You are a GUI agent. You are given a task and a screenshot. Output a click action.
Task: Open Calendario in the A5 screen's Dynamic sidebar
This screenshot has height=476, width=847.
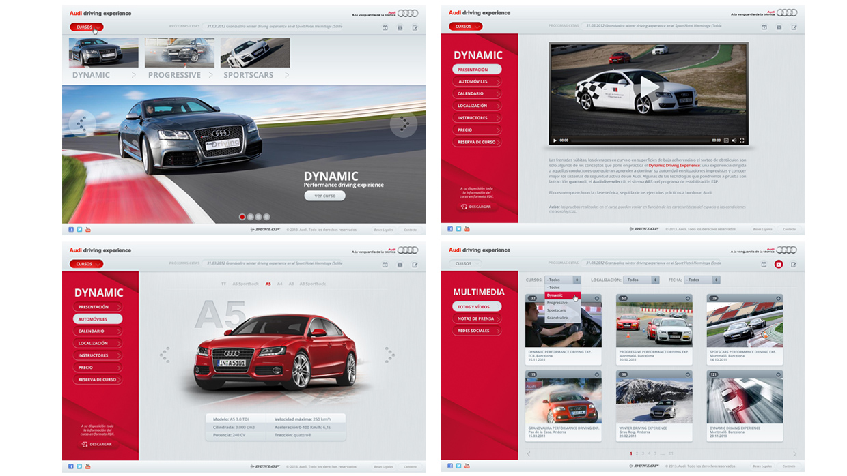pos(97,331)
